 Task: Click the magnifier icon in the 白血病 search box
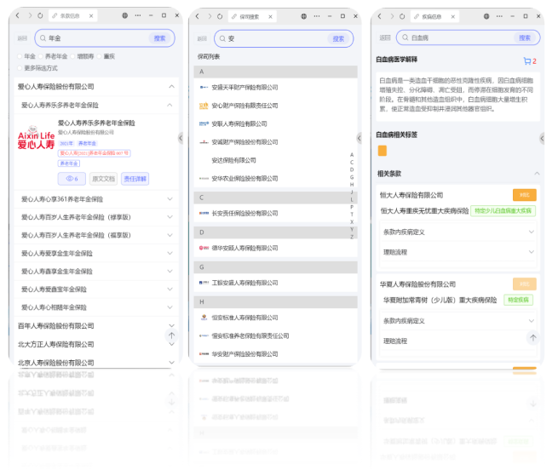[x=405, y=37]
